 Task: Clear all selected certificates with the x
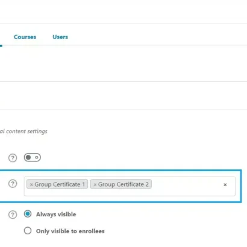(x=225, y=184)
